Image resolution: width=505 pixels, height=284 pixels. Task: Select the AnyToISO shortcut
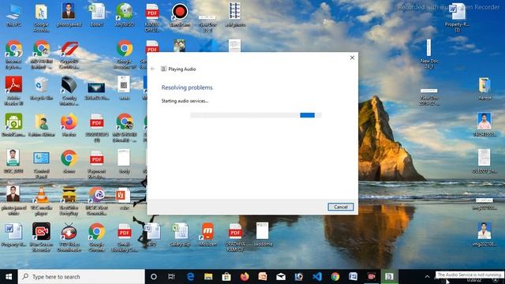pos(125,15)
